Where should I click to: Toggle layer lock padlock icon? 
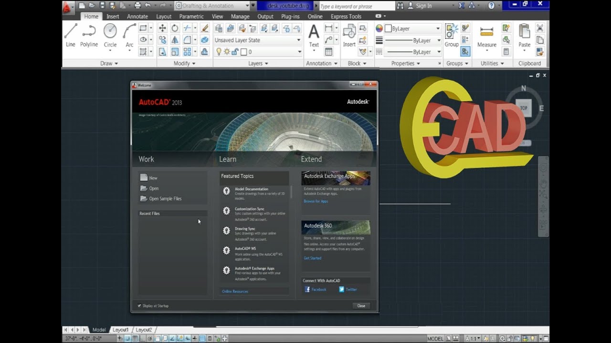pos(234,51)
